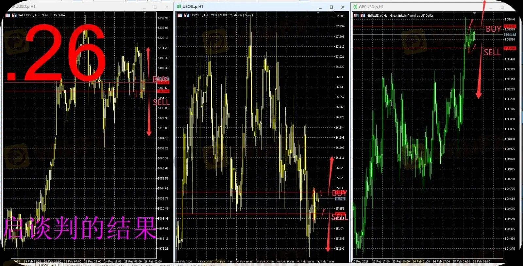Click the GBPUSD.p,H1 window title text

371,7
